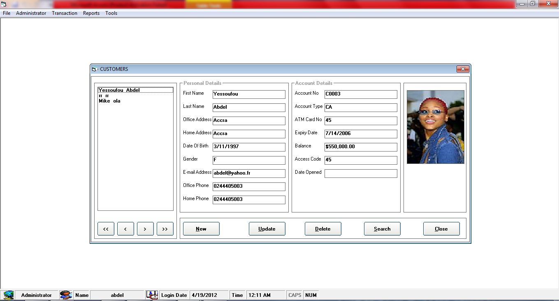Viewport: 559px width, 301px height.
Task: Click the CUSTOMERS dialog title bar icon
Action: point(94,69)
